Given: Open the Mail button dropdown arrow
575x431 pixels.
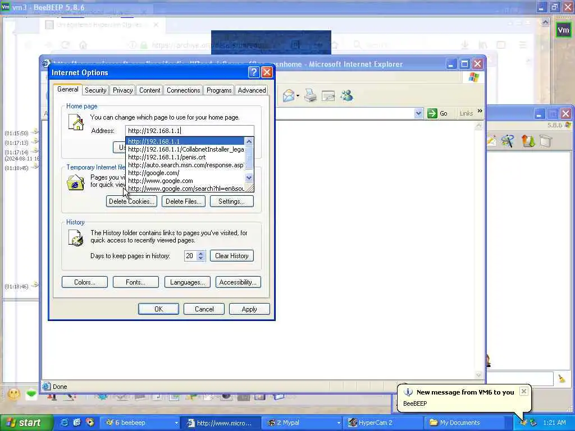Looking at the screenshot, I should pos(298,96).
